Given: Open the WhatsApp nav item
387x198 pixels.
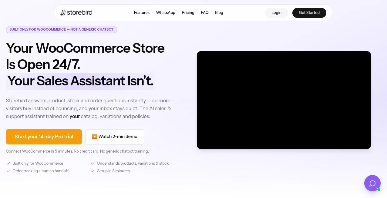Looking at the screenshot, I should point(166,13).
